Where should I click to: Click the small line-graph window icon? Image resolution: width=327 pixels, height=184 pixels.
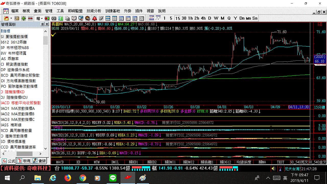tap(141, 18)
